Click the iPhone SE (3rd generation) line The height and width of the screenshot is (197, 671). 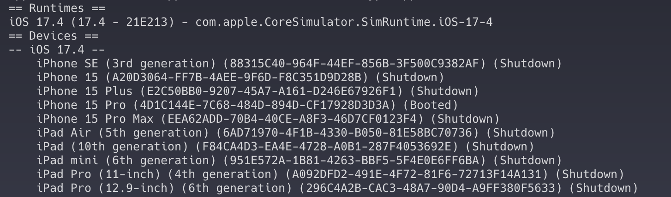click(300, 64)
